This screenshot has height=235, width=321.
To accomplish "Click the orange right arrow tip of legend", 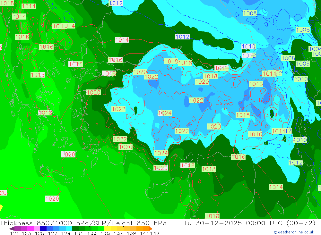I will click(x=151, y=229).
